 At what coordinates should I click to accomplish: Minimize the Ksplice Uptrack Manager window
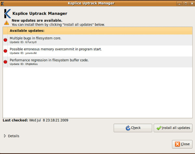tap(179, 4)
